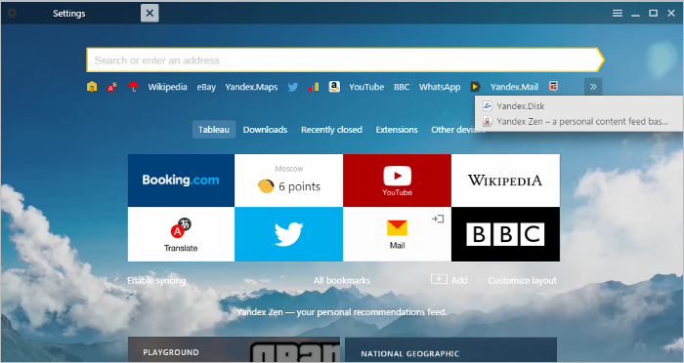Switch to the Recently closed tab
Image resolution: width=684 pixels, height=363 pixels.
point(331,130)
